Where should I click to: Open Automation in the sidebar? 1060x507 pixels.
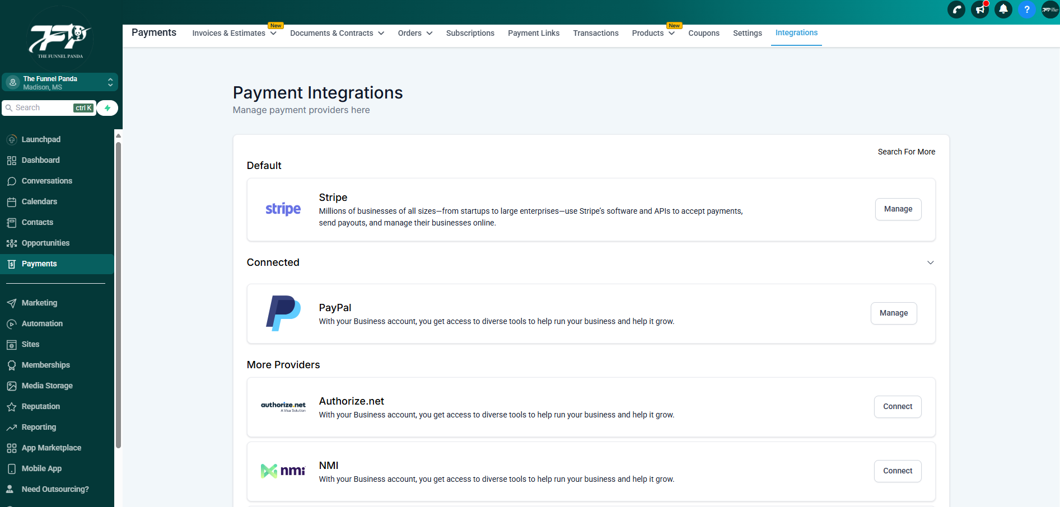click(x=42, y=323)
